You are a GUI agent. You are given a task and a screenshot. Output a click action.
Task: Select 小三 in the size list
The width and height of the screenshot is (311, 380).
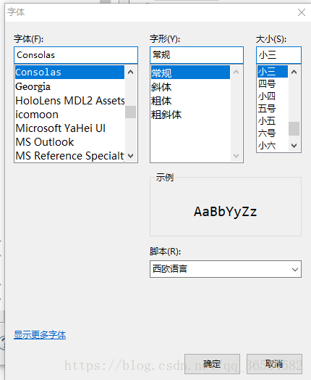click(x=273, y=72)
